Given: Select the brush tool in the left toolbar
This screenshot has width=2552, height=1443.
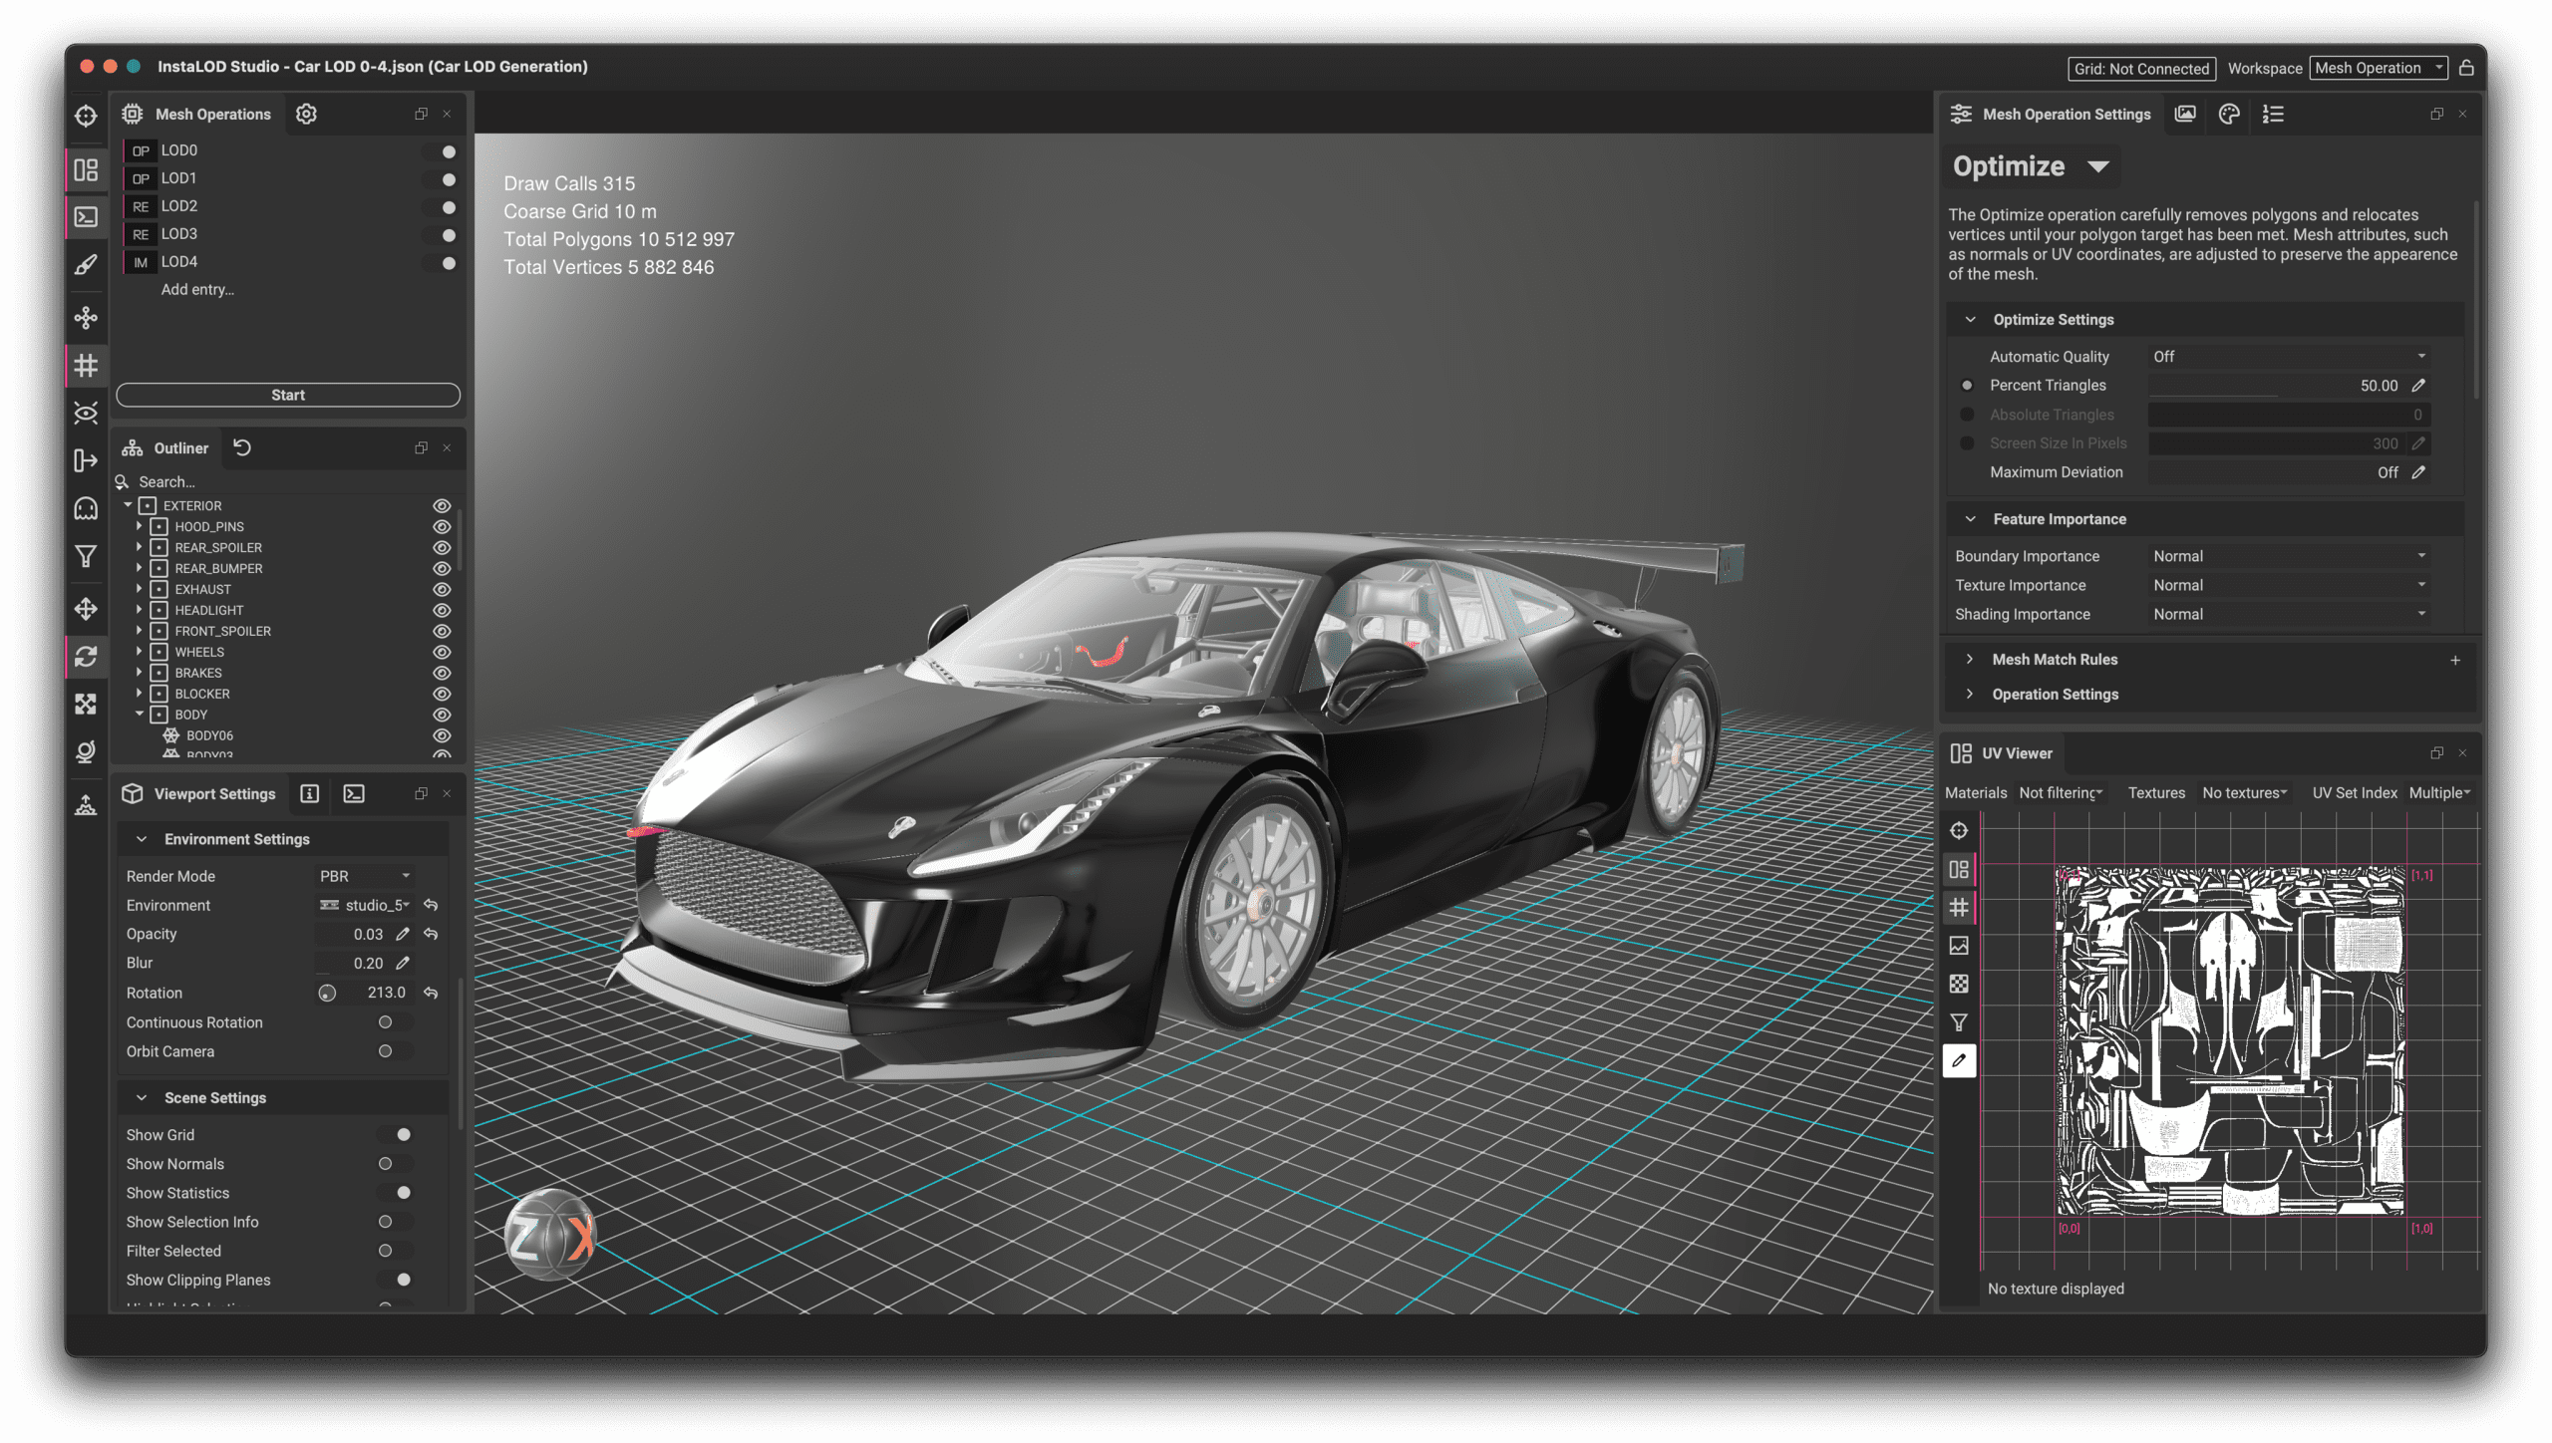Looking at the screenshot, I should pos(86,262).
